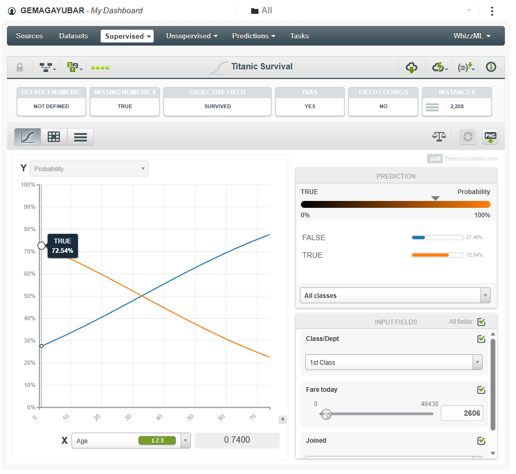
Task: Click the model info icon
Action: [491, 67]
